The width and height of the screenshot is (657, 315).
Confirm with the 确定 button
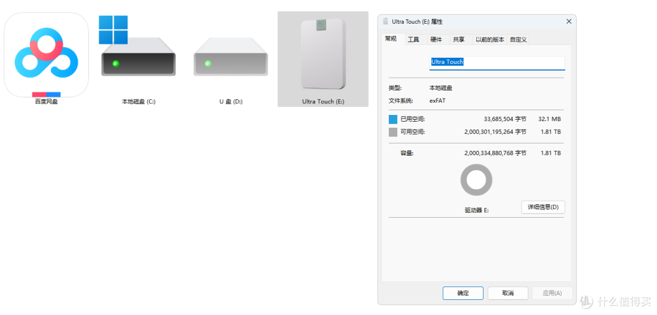click(463, 293)
